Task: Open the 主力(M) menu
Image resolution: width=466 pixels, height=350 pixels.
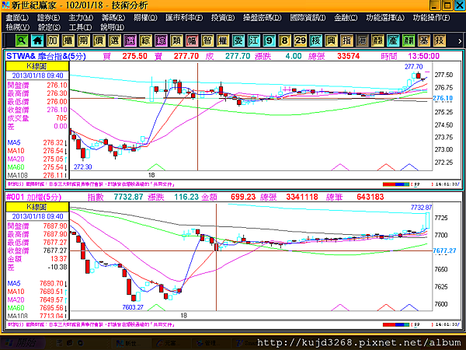Action: tap(81, 18)
